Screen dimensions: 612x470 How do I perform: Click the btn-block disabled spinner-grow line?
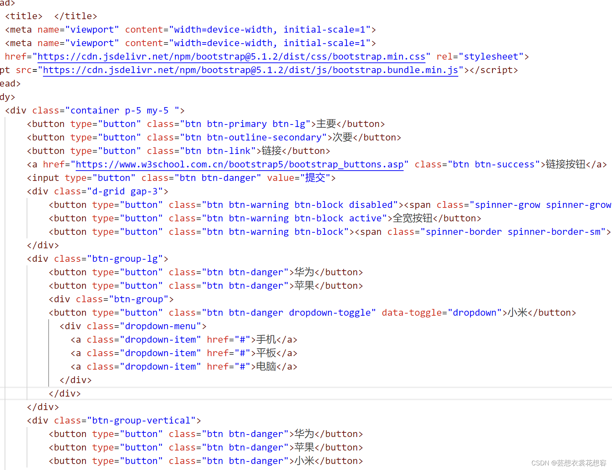pos(330,205)
